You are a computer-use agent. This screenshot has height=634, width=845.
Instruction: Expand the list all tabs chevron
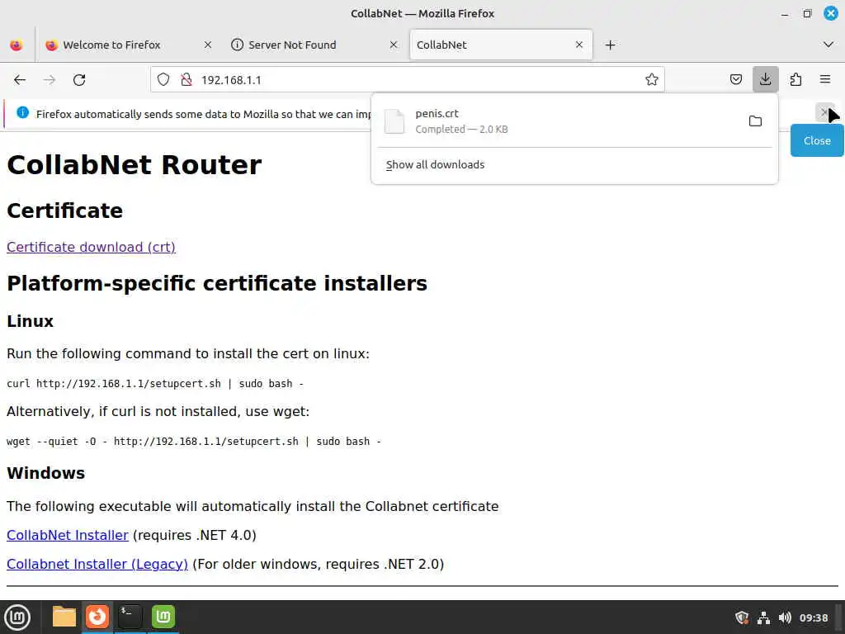pos(828,45)
